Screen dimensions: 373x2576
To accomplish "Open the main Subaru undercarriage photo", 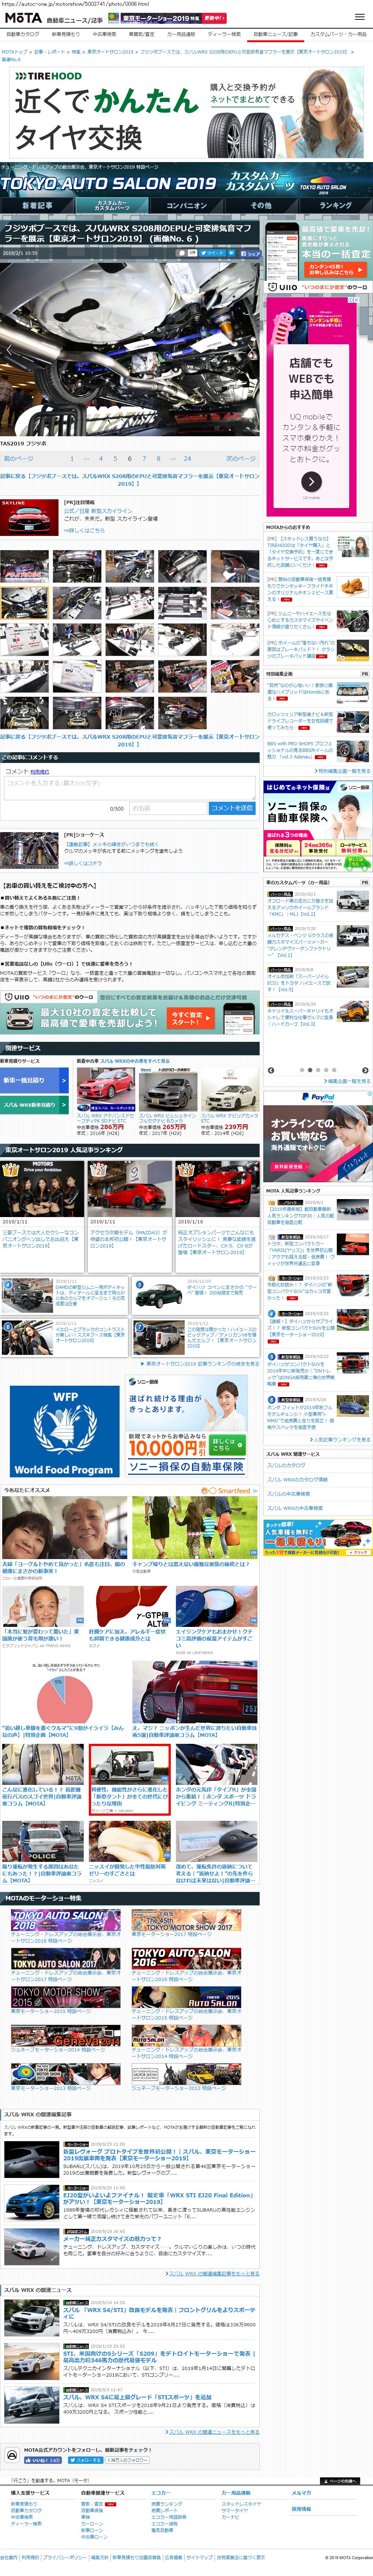I will 131,350.
